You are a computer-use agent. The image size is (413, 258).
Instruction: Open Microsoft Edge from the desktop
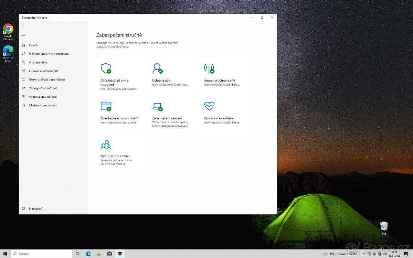pos(8,51)
